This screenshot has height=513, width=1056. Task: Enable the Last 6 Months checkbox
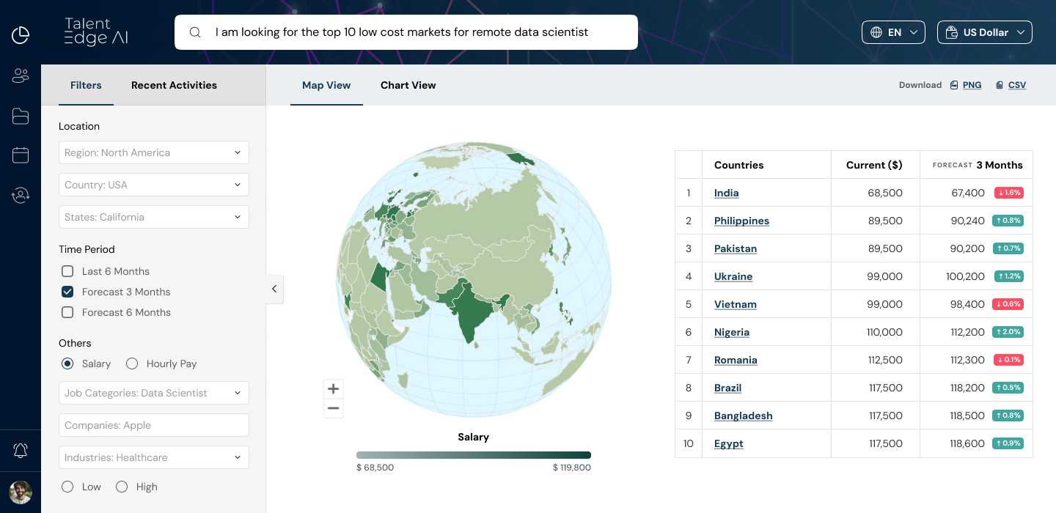67,271
